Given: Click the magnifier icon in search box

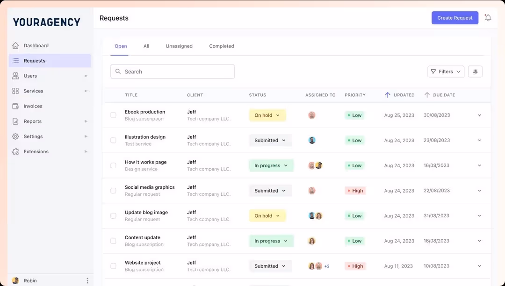Looking at the screenshot, I should (118, 71).
